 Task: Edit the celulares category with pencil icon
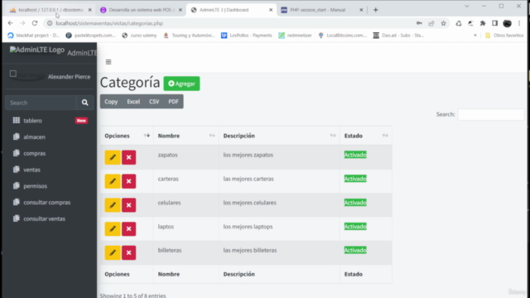pos(113,205)
